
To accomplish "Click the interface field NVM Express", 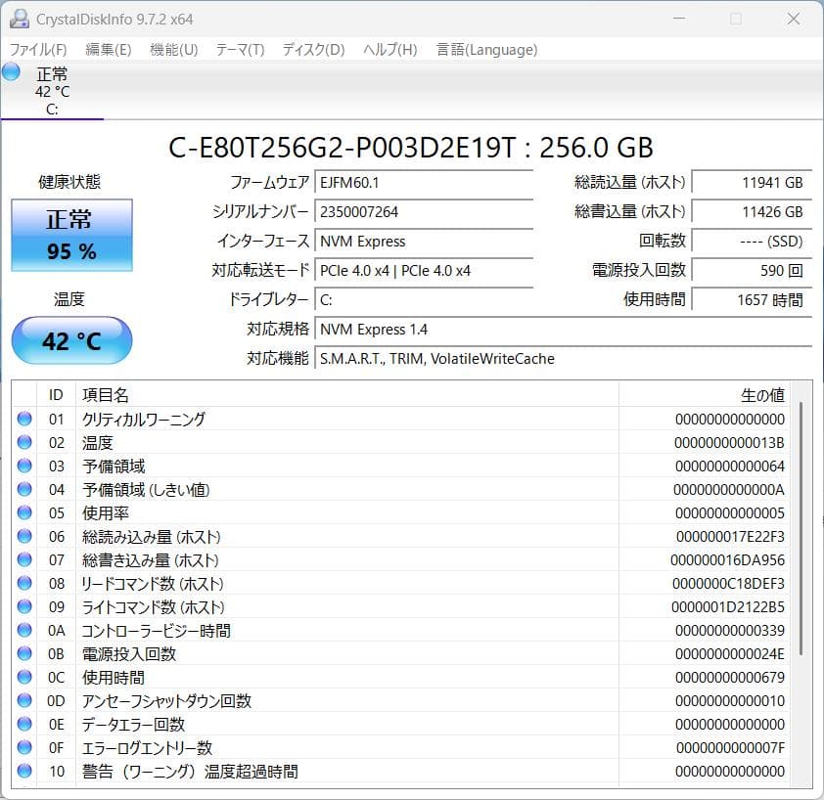I will (x=424, y=242).
